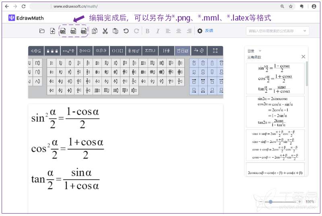Save the formula as a PNG image
Viewport: 322px width, 216px height.
coord(63,31)
